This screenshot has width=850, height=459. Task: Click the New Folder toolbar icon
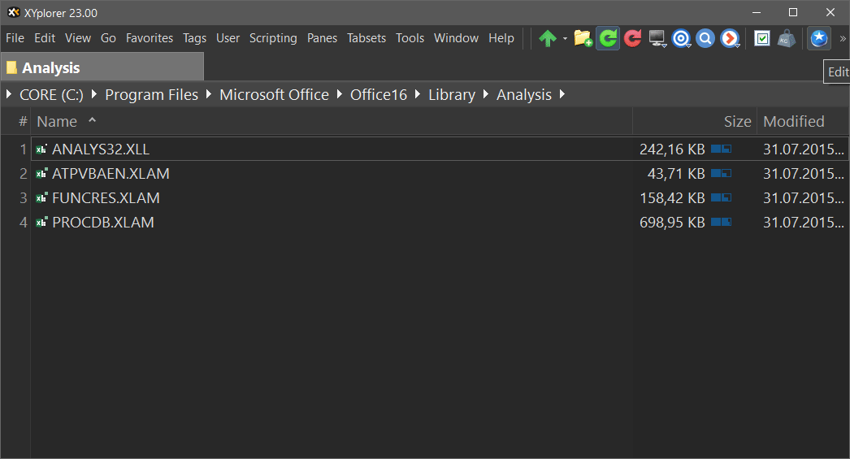[583, 38]
